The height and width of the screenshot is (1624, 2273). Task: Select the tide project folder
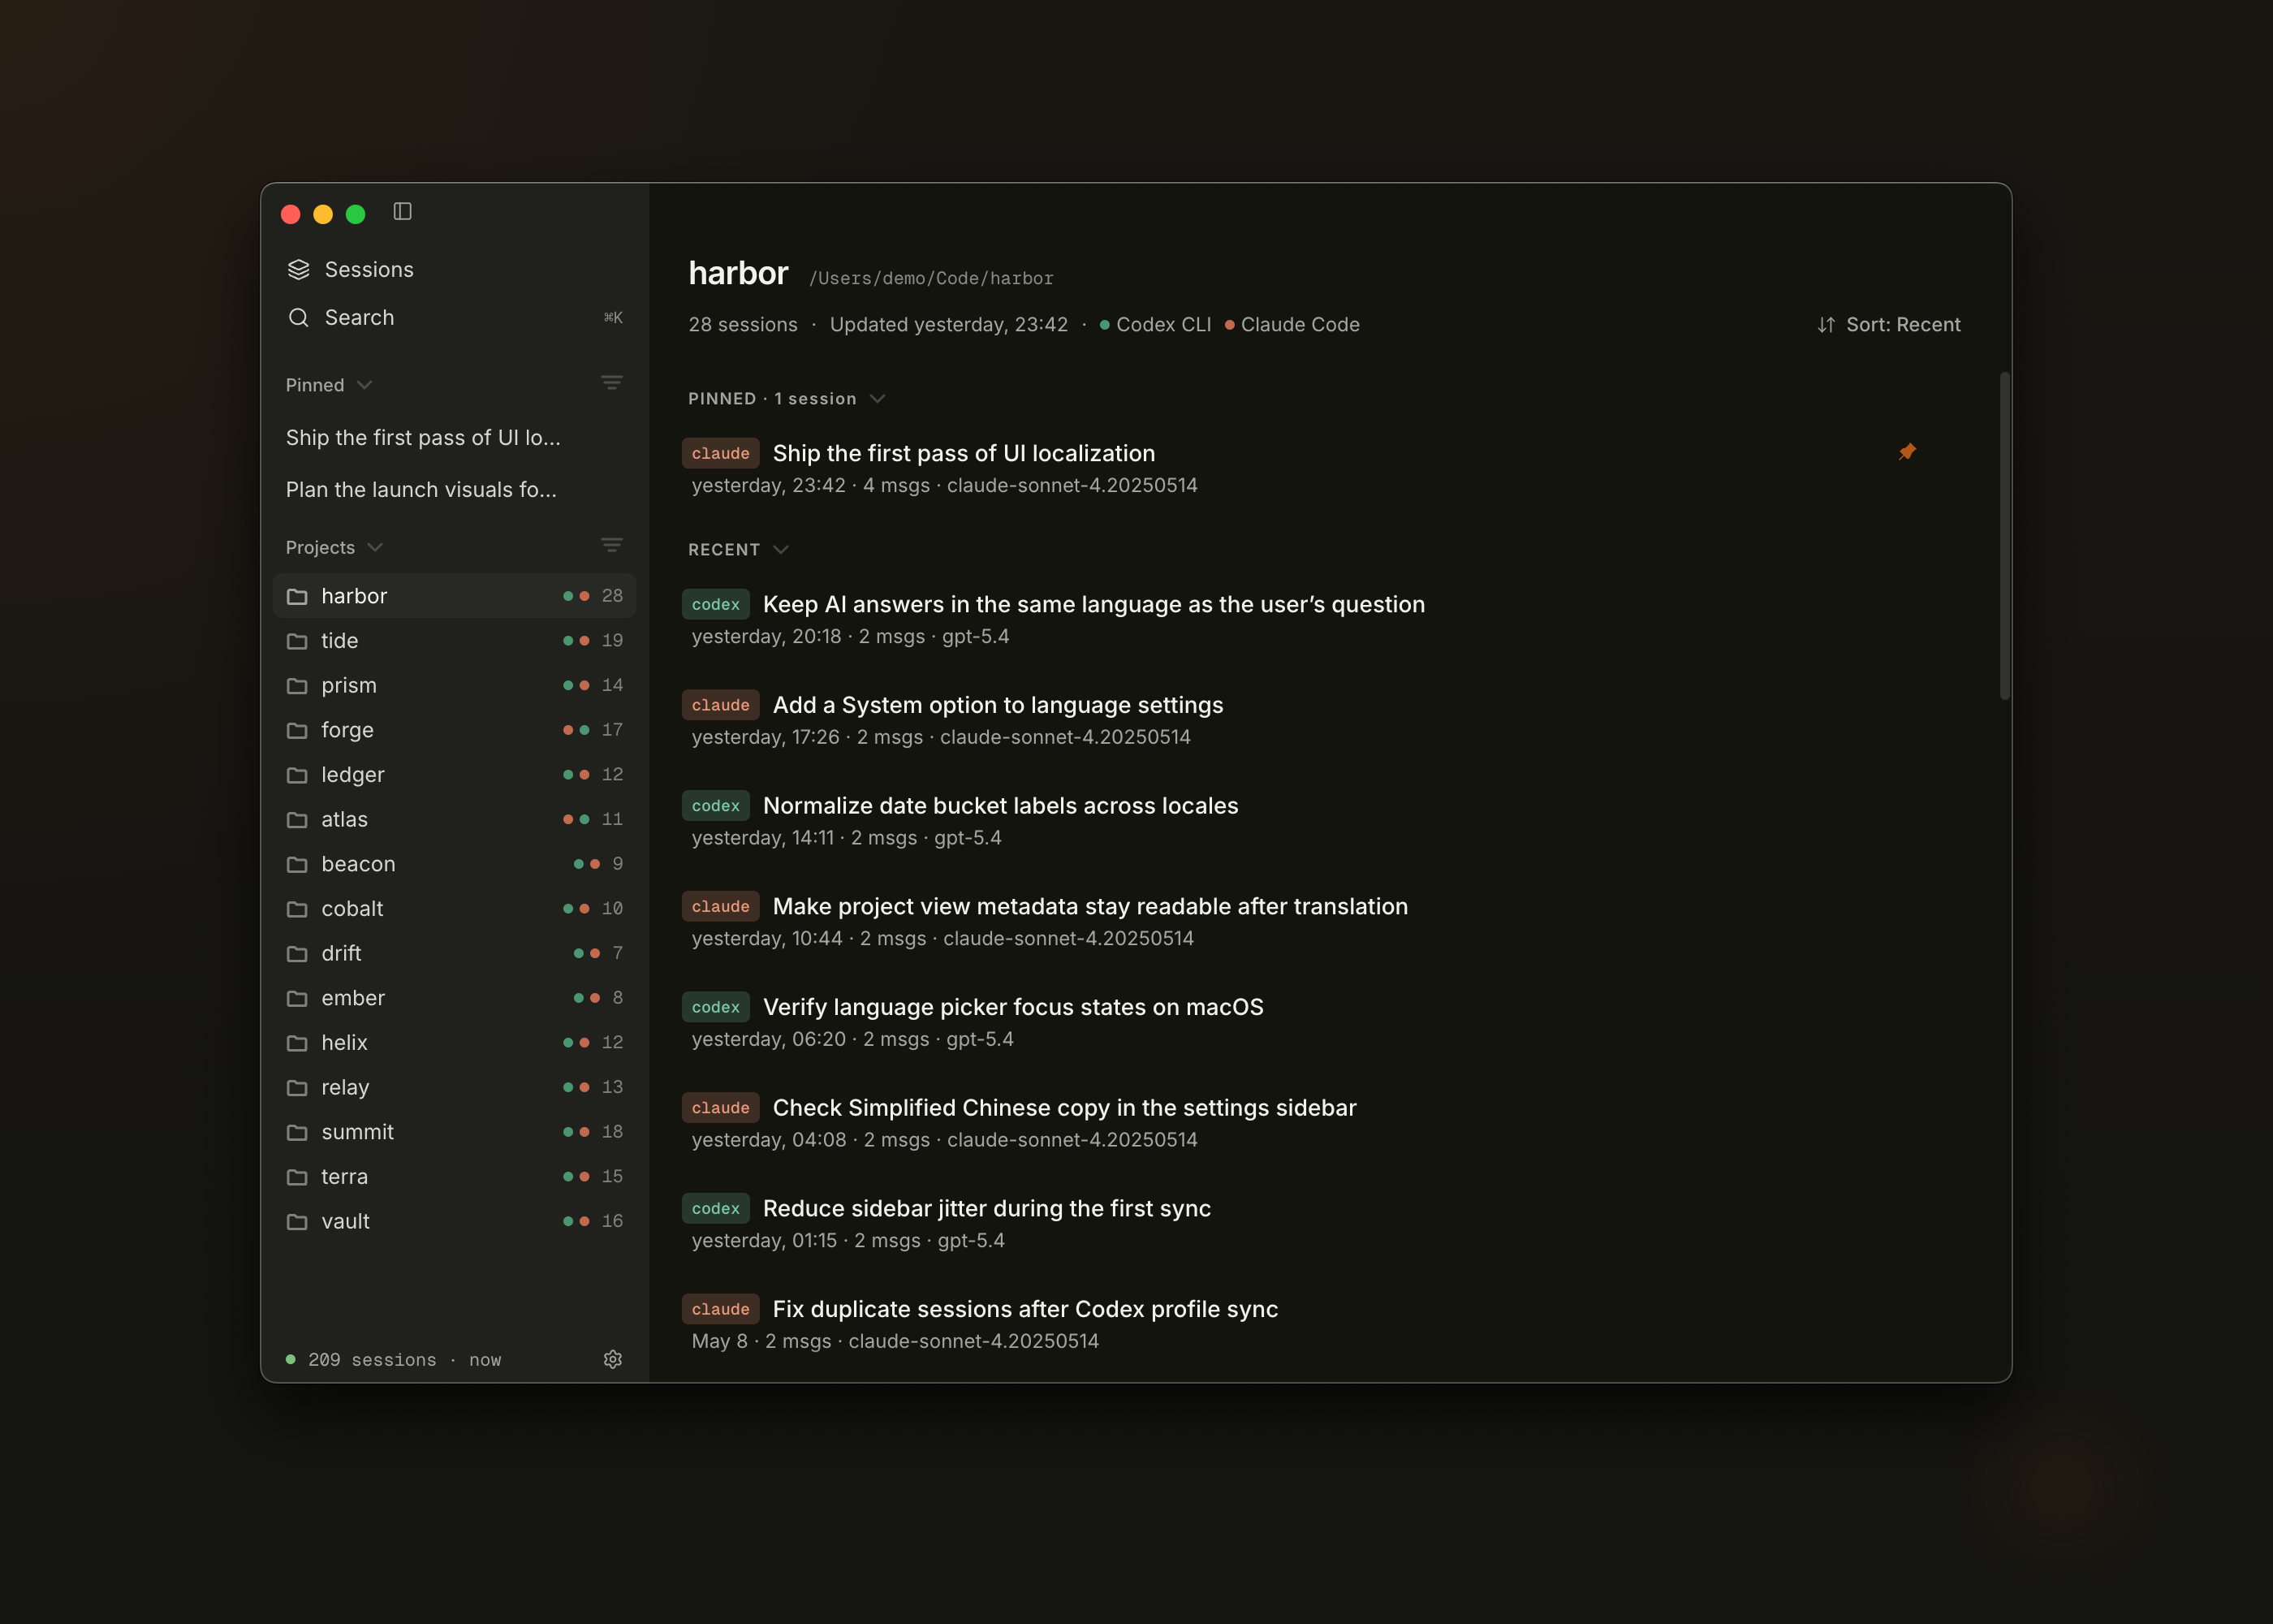455,641
